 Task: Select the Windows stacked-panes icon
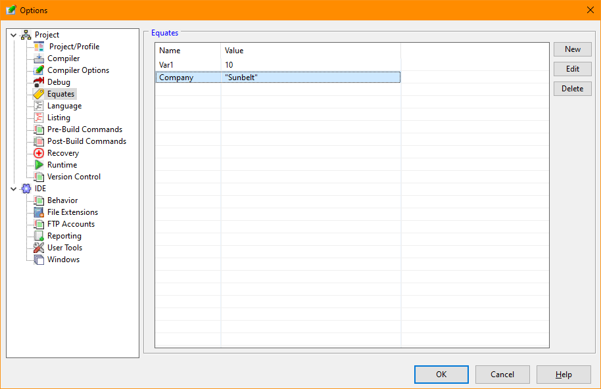pyautogui.click(x=39, y=260)
